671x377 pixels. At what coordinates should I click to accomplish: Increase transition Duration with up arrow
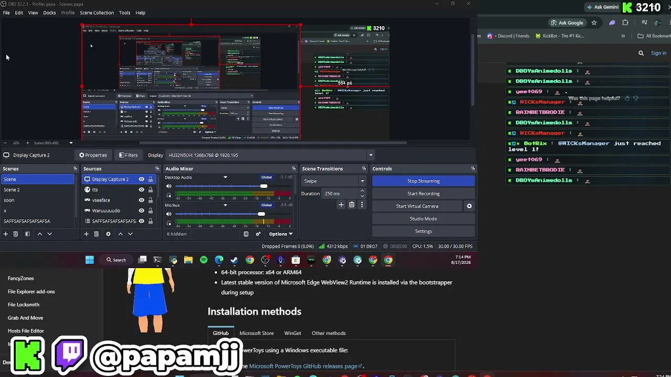point(362,191)
